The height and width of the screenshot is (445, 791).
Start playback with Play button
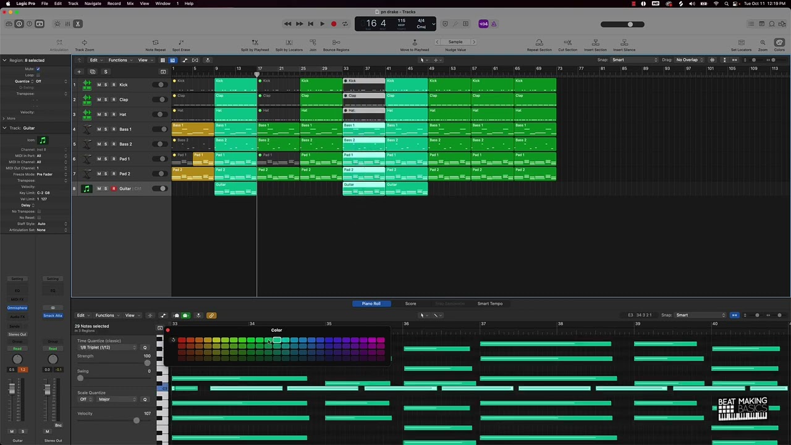click(322, 24)
